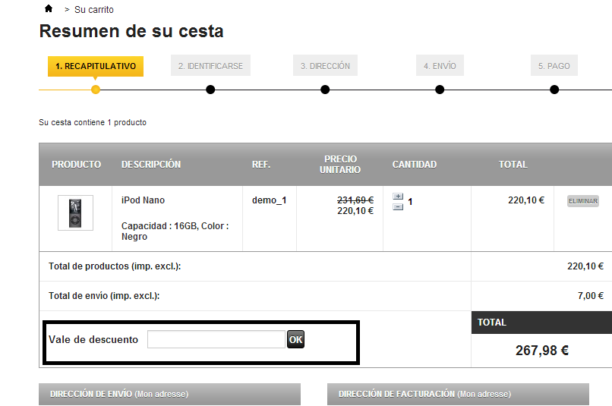The height and width of the screenshot is (406, 612).
Task: Click the home icon in breadcrumb
Action: [49, 9]
